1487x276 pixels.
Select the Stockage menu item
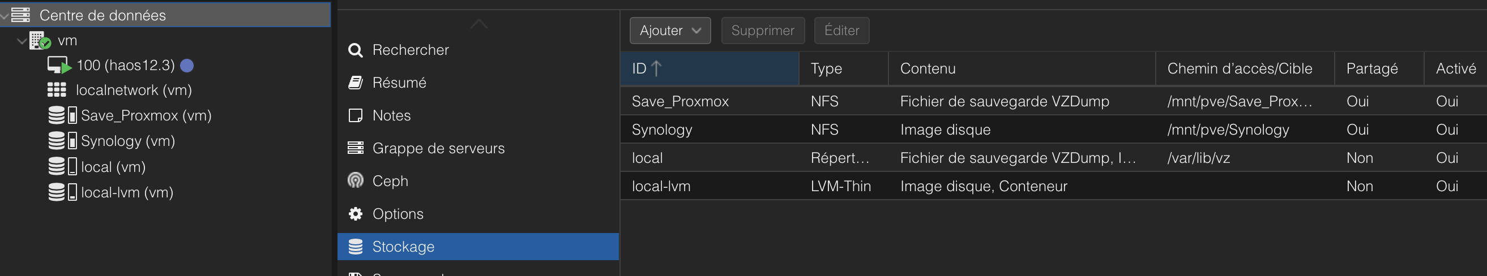pyautogui.click(x=403, y=247)
